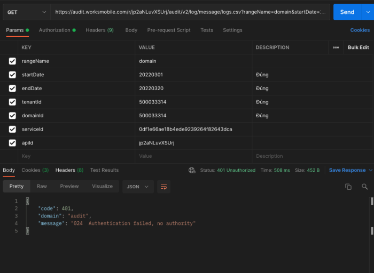Click the value '20220320' cell
The height and width of the screenshot is (273, 374).
point(193,89)
